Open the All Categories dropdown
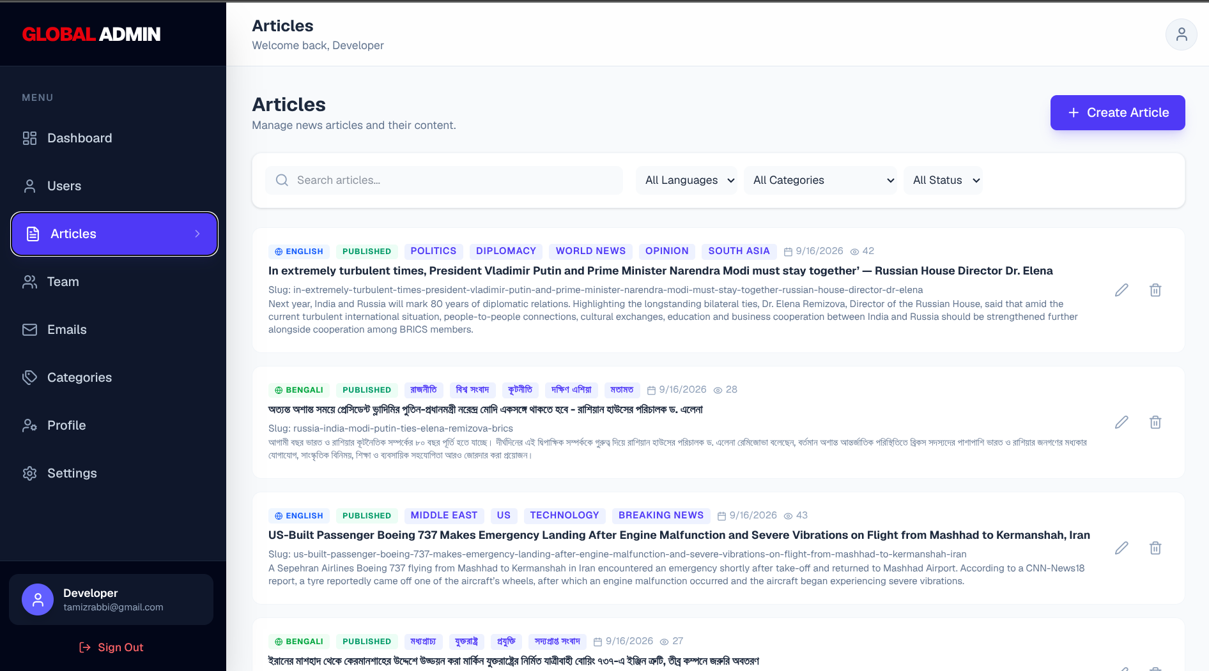Screen dimensions: 1209x671 (820, 180)
